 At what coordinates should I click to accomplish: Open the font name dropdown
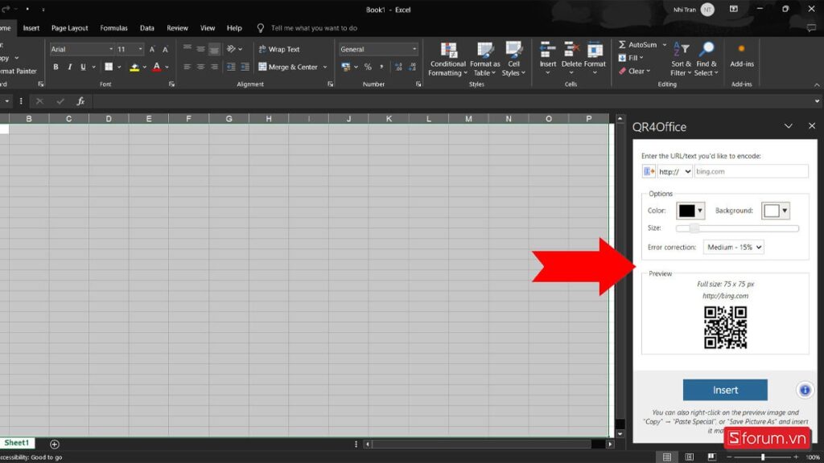point(111,49)
